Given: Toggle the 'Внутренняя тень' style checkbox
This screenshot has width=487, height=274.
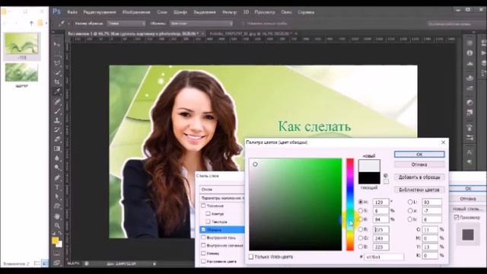Looking at the screenshot, I should pos(203,237).
